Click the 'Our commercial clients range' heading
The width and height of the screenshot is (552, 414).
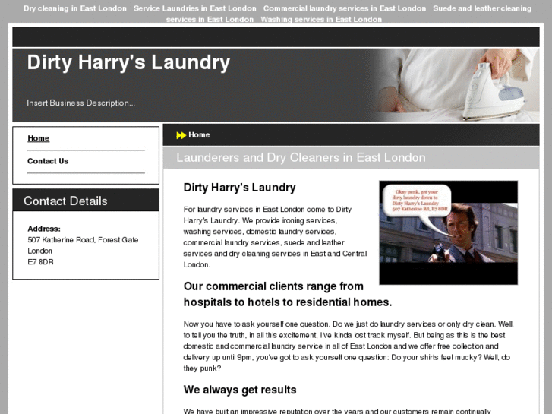[x=287, y=294]
